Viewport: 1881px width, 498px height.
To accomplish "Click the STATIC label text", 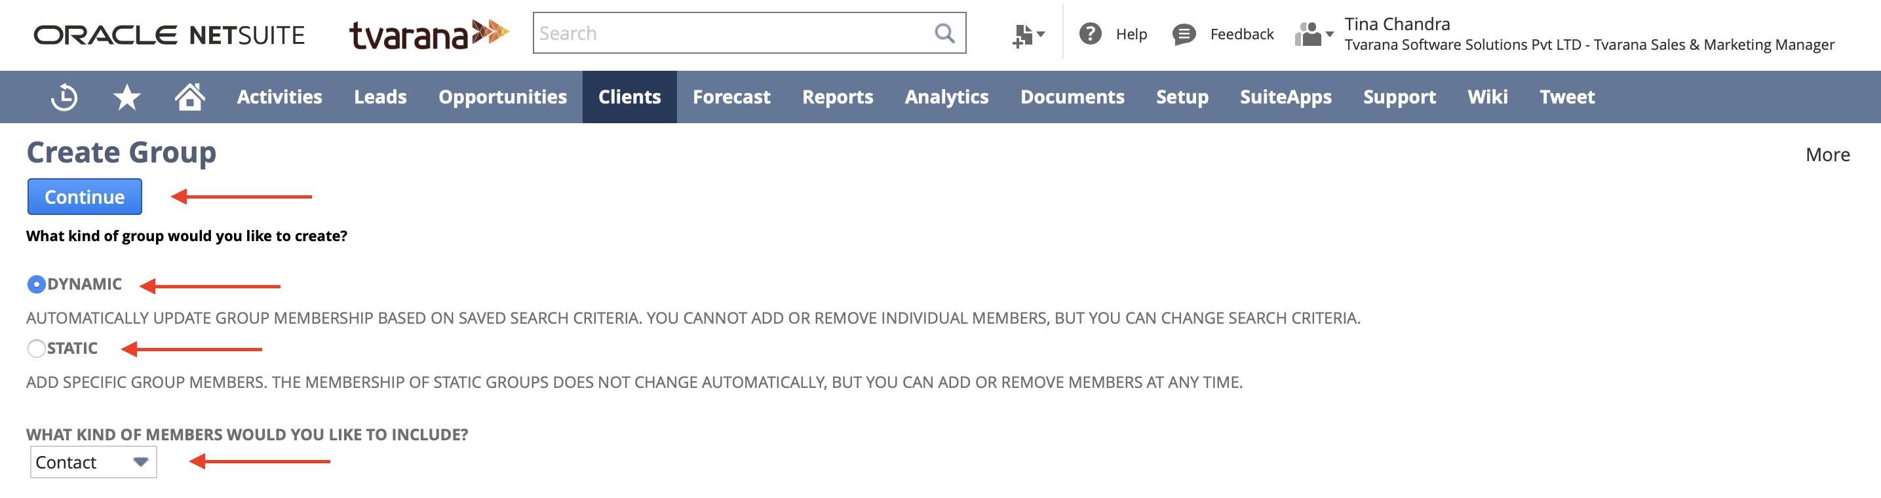I will [x=72, y=349].
